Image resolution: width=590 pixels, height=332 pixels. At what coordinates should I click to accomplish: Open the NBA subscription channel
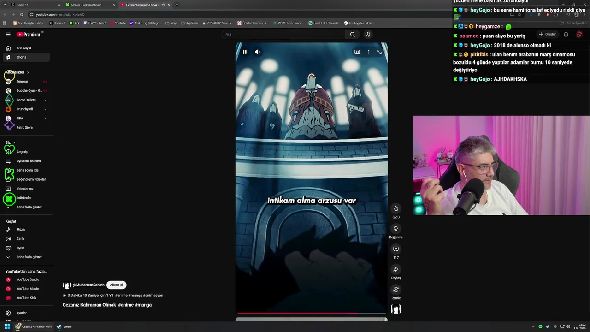(x=26, y=119)
